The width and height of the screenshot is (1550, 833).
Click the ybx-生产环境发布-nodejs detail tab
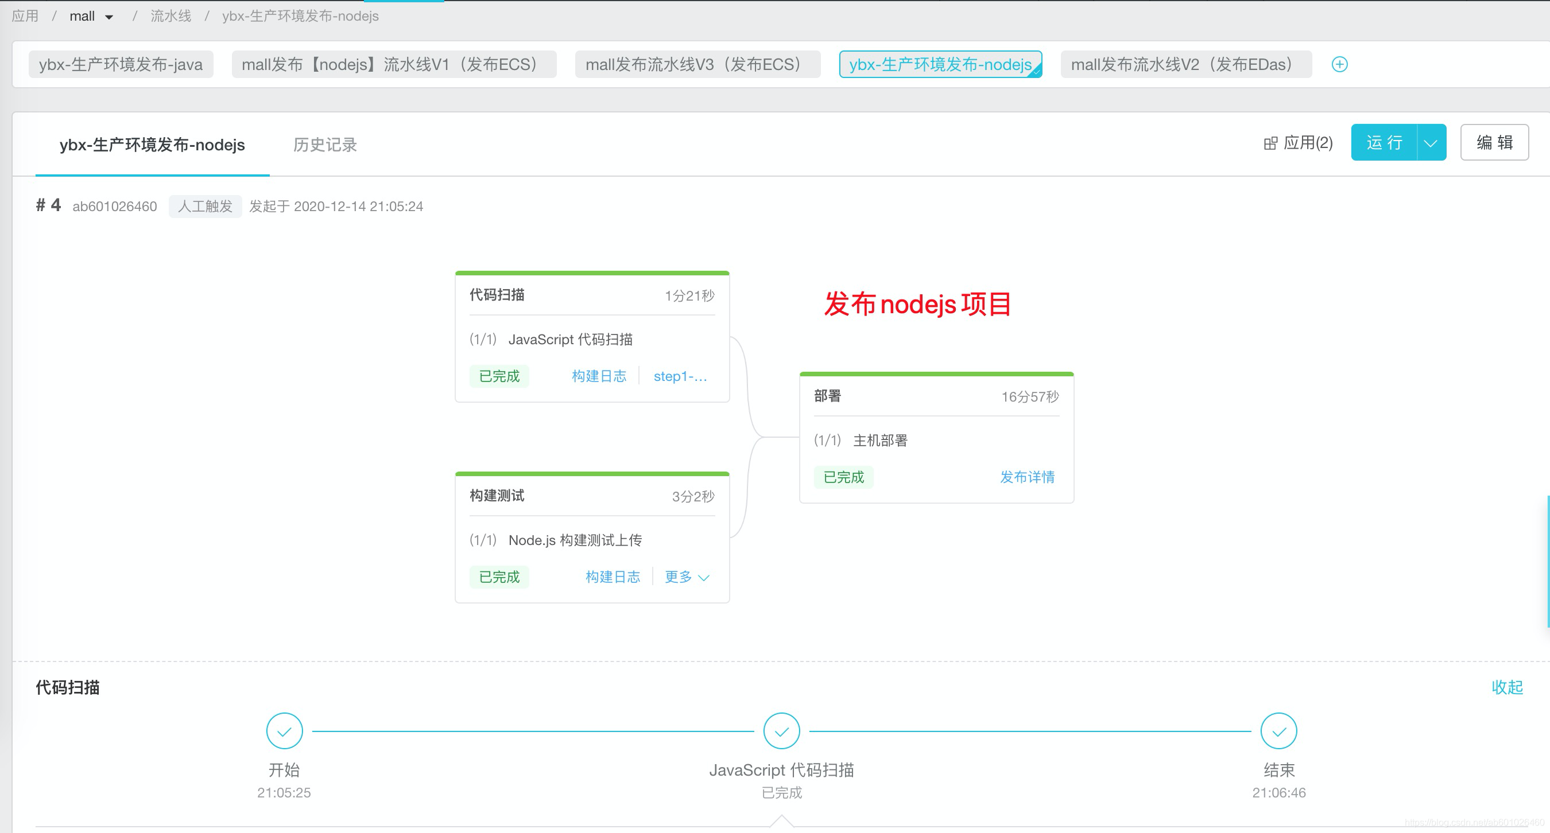point(152,145)
